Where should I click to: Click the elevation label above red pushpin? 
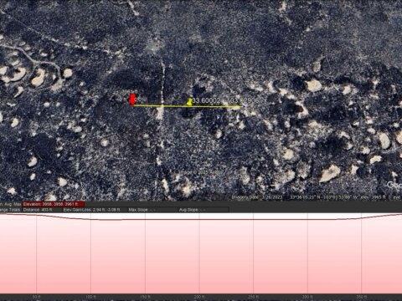tap(130, 92)
